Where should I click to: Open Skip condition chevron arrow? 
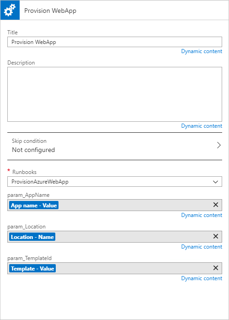pyautogui.click(x=218, y=145)
